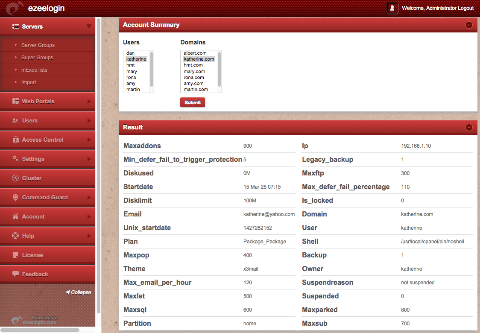Screen dimensions: 480x333
Task: Click the /usr/local/cpanel/bin/noshell Shell value
Action: tap(433, 242)
